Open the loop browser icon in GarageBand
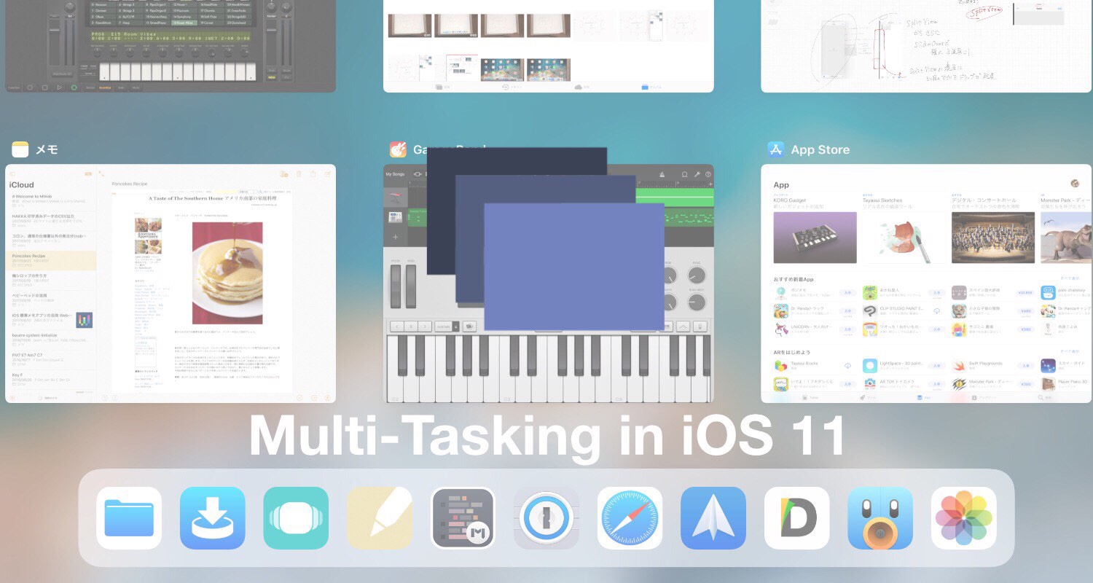 point(685,174)
